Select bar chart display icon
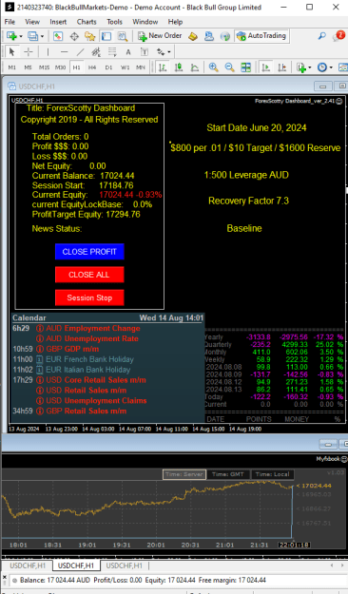 tap(163, 67)
